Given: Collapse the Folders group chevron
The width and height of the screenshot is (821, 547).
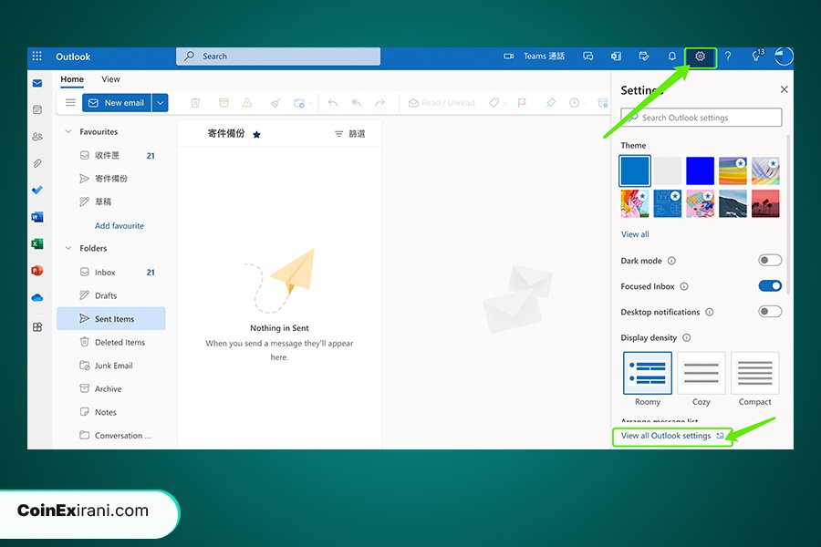Looking at the screenshot, I should pos(68,248).
